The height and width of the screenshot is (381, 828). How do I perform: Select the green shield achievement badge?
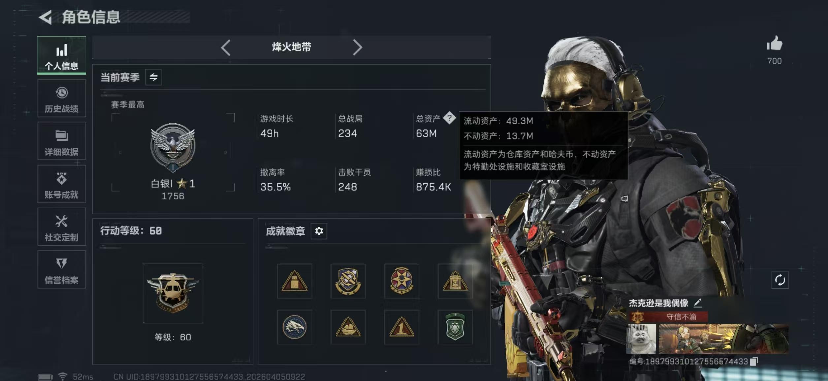tap(455, 327)
